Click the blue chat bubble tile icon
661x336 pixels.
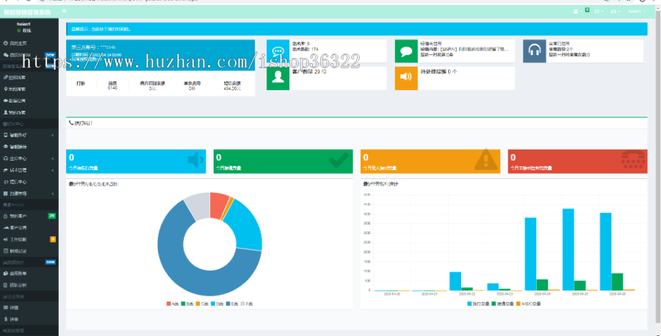[x=278, y=52]
